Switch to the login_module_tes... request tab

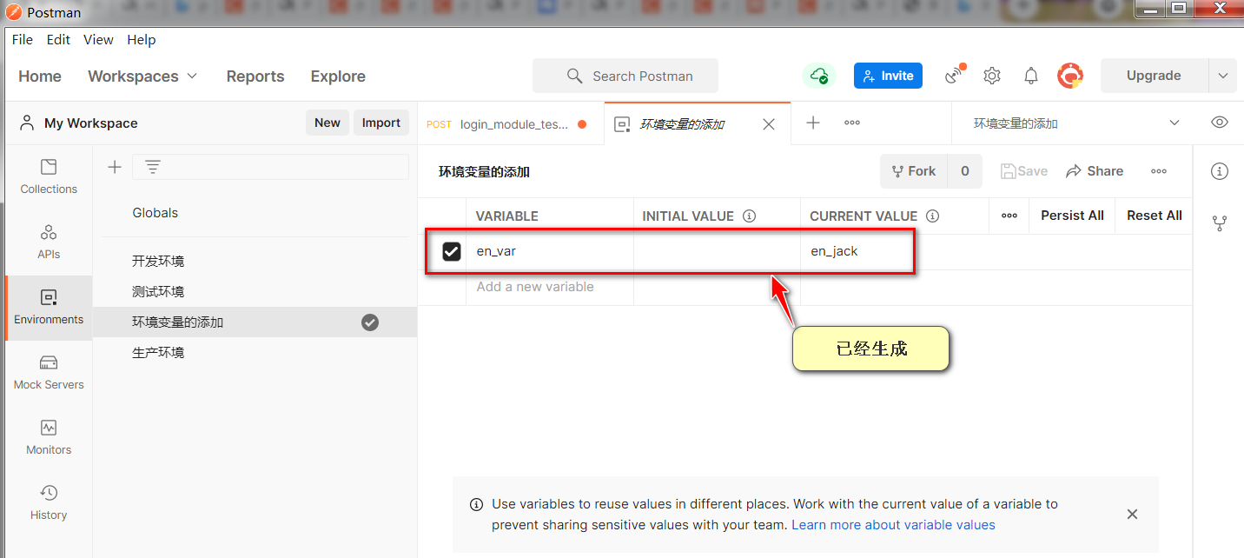pyautogui.click(x=511, y=124)
